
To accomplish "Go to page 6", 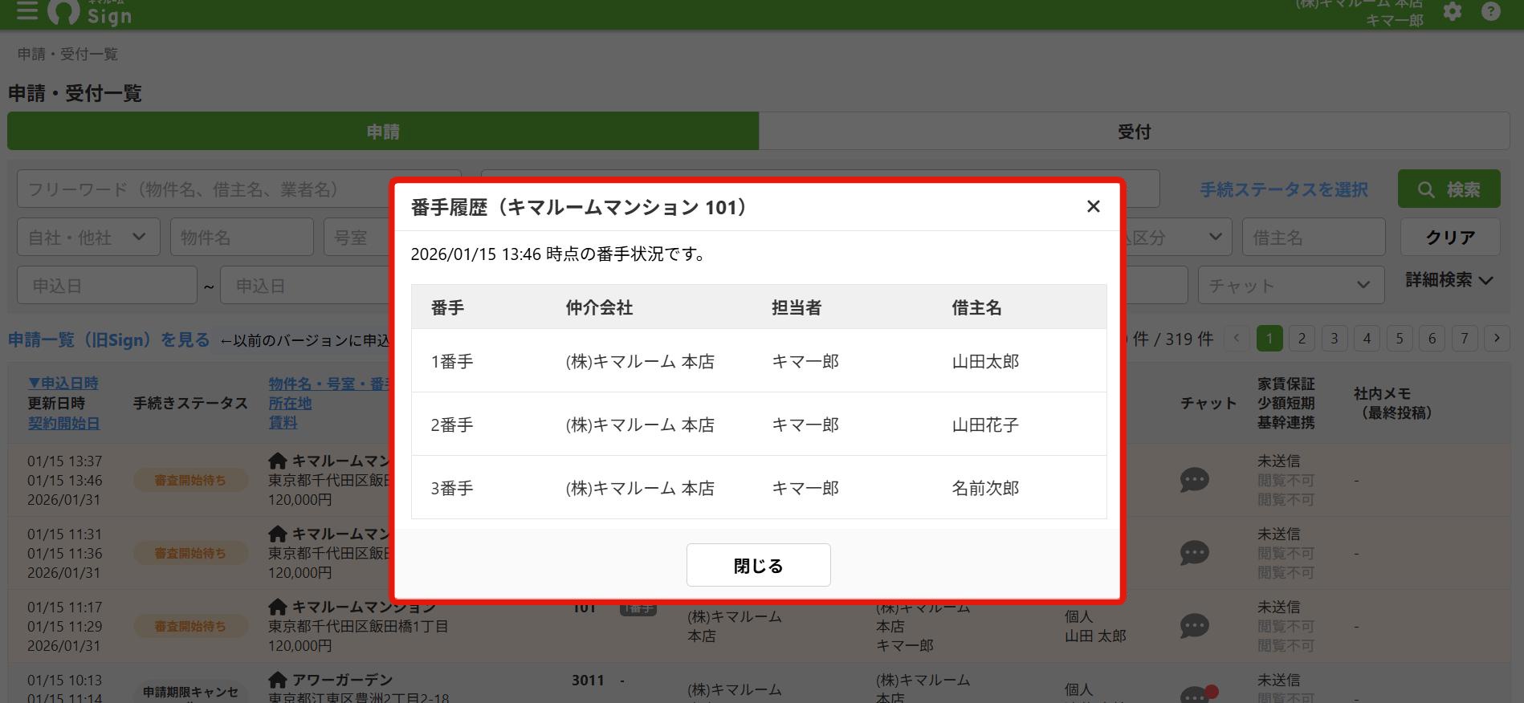I will 1432,338.
